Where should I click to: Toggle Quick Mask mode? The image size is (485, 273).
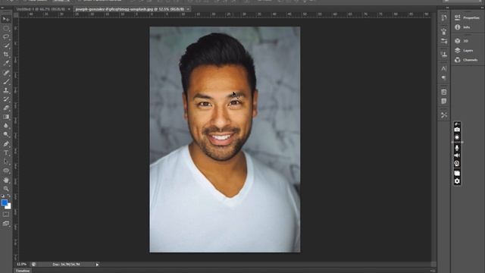6,214
